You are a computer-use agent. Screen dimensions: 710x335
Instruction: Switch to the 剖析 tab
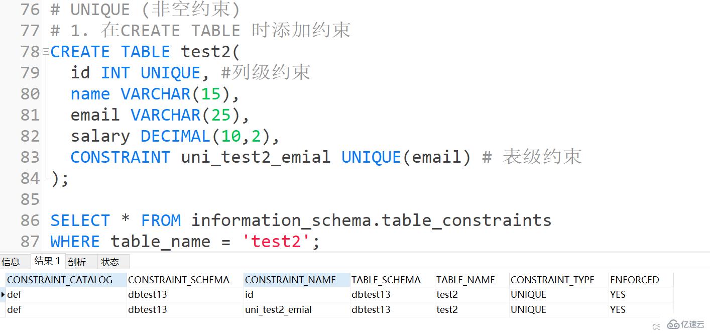[x=77, y=261]
